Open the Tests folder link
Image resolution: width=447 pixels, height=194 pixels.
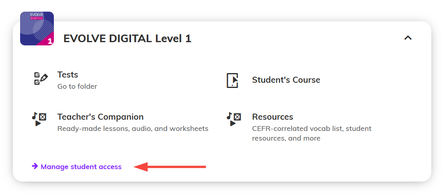(x=68, y=75)
